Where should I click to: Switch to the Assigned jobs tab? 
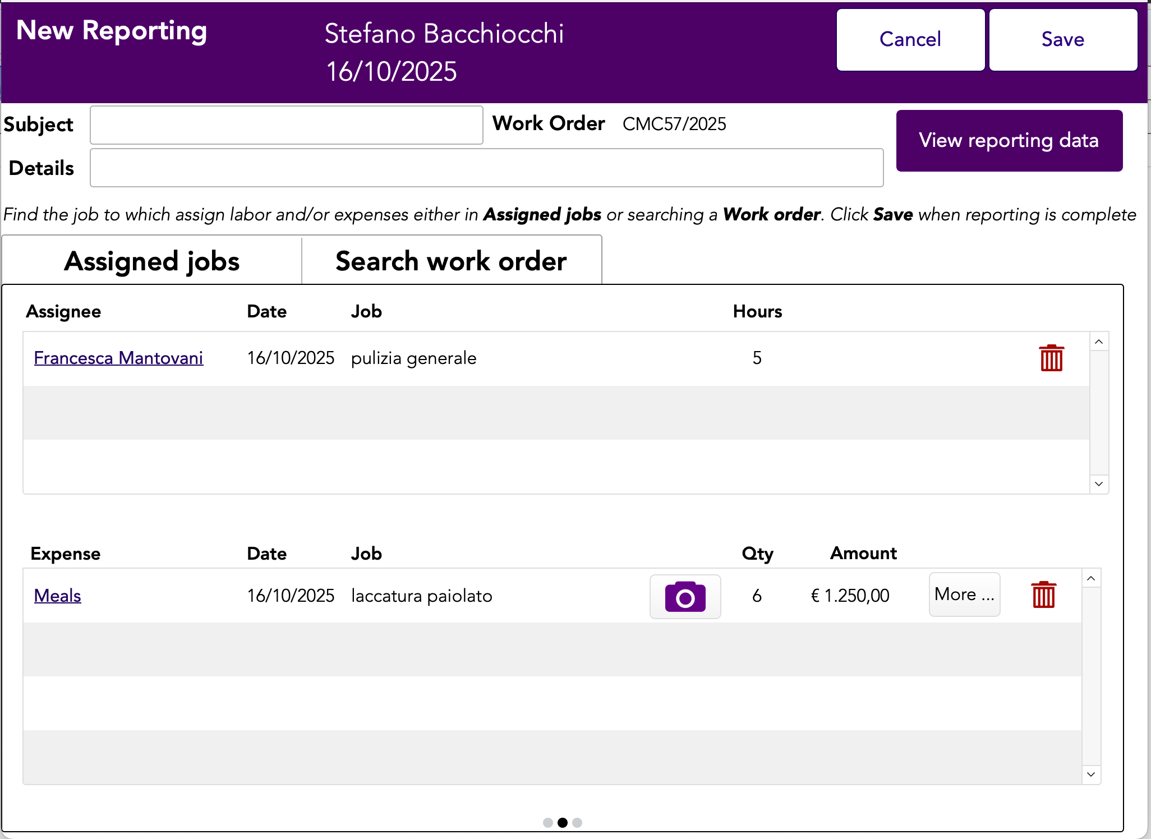point(152,261)
